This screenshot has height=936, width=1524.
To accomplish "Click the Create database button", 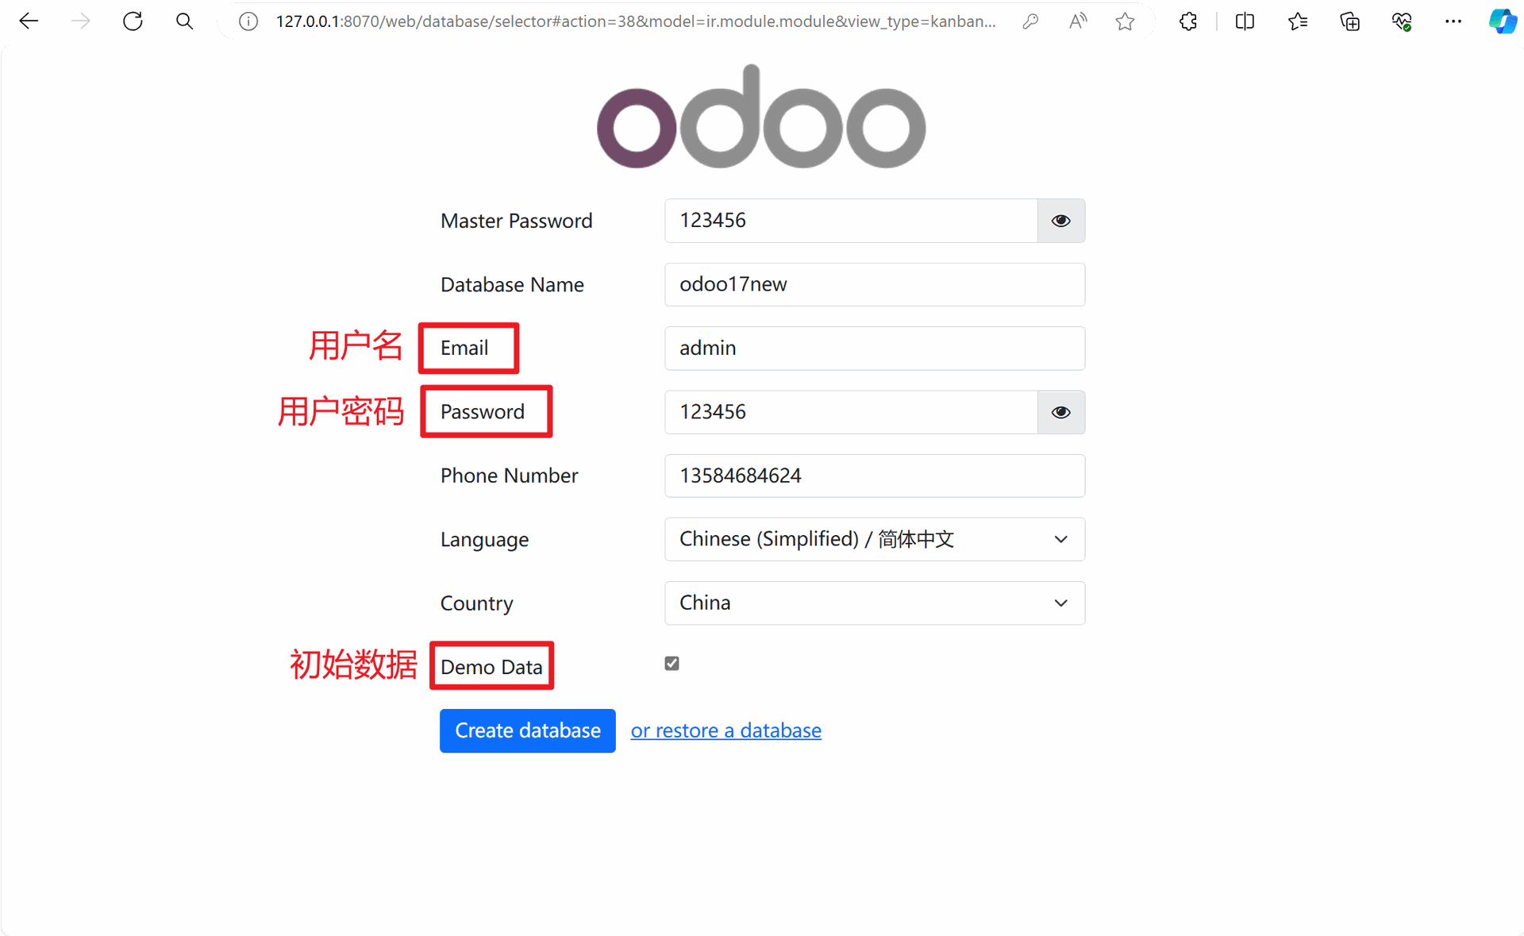I will 528,730.
